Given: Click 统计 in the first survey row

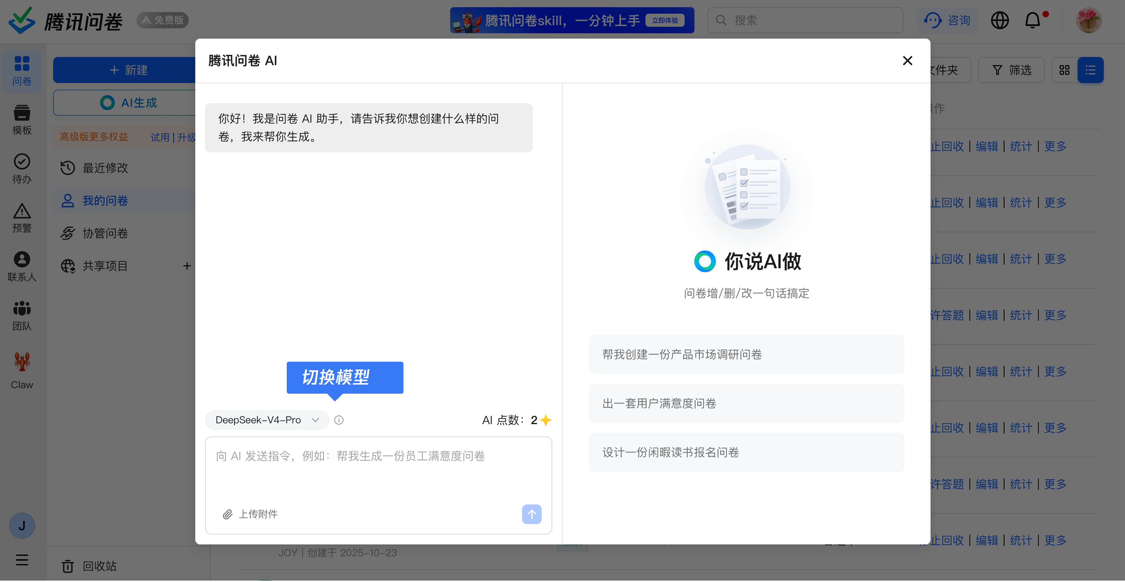Looking at the screenshot, I should tap(1021, 147).
